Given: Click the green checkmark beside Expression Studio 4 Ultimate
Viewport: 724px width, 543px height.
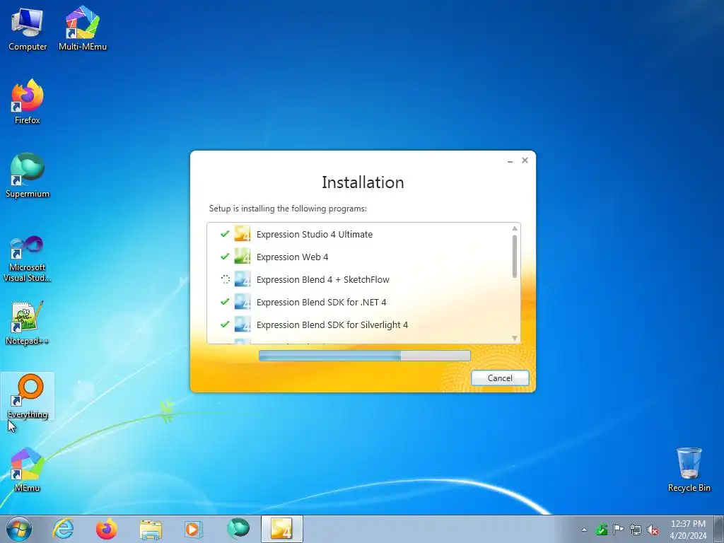Looking at the screenshot, I should pyautogui.click(x=225, y=233).
